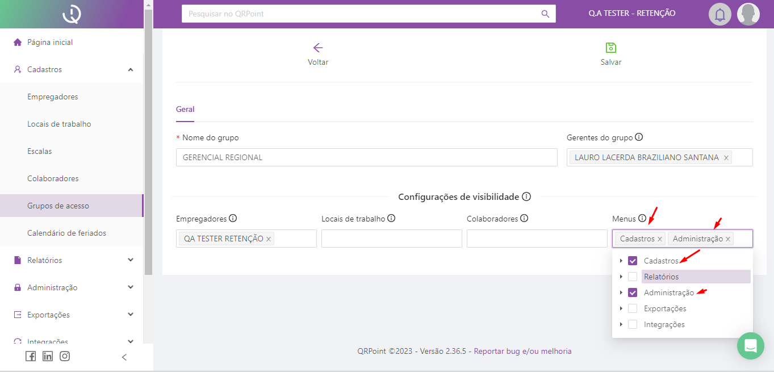Click the Reportar bug e/ou melhoria link
774x372 pixels.
522,352
